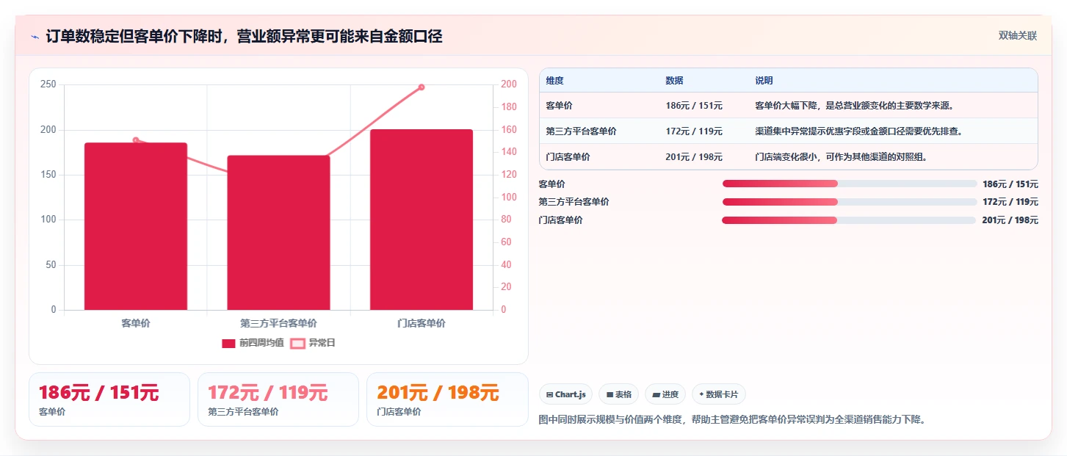
Task: Select the 第三方平台客单价 bar in the chart
Action: click(278, 233)
